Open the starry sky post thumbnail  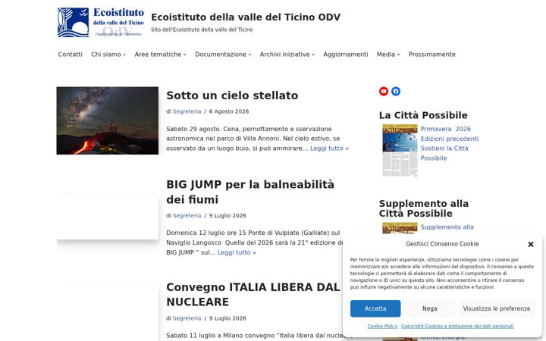tap(107, 120)
